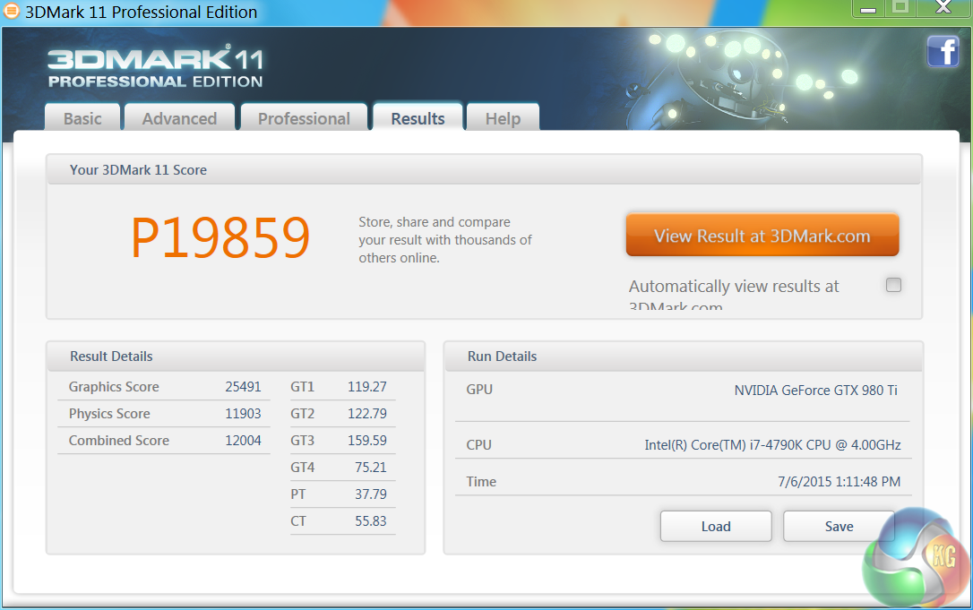Click the 3DMark app icon in title bar
The image size is (973, 610).
11,11
